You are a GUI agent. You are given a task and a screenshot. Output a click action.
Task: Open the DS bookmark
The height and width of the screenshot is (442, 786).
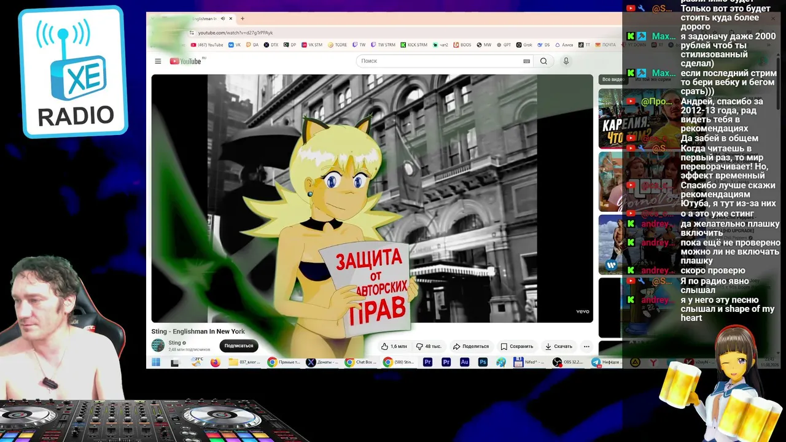543,45
